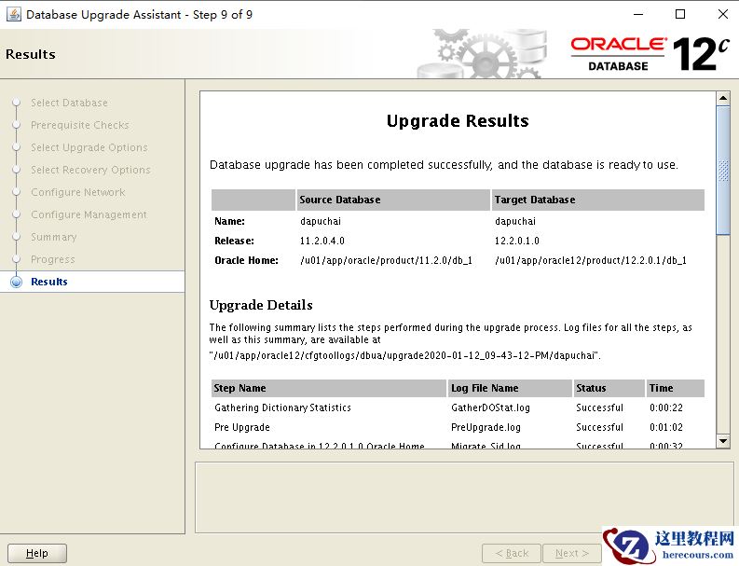Select the Select Database step
The width and height of the screenshot is (739, 566).
pos(69,103)
